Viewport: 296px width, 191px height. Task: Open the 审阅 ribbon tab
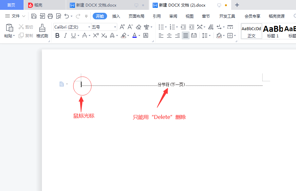[173, 16]
